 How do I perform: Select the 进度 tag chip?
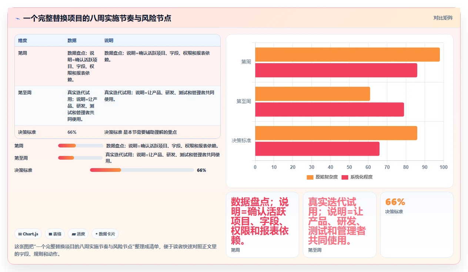click(x=78, y=234)
